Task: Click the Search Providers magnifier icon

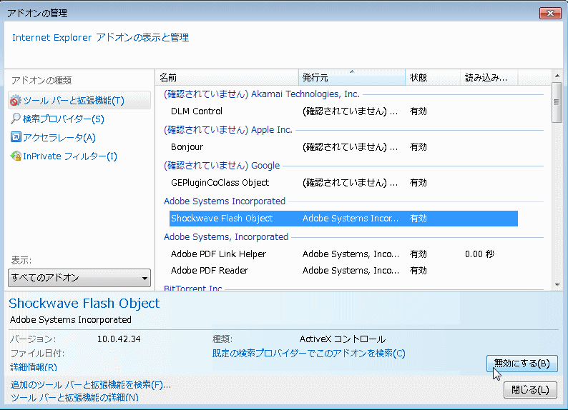Action: tap(15, 119)
